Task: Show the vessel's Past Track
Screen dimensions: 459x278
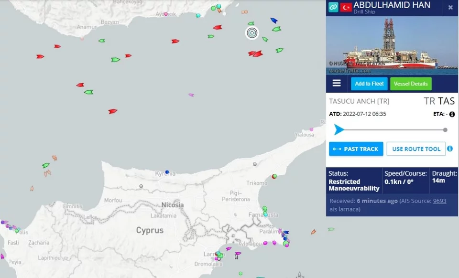Action: 356,149
